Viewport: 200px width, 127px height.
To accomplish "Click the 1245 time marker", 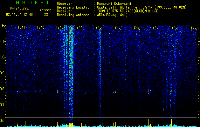I will click(x=98, y=27).
